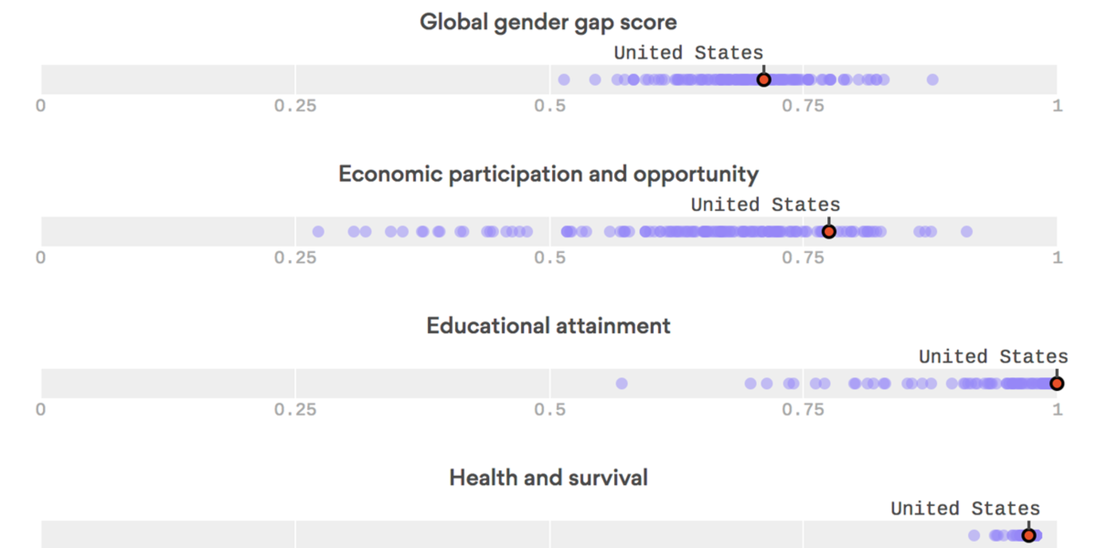Click "Economic participation and opportunity" title
Image resolution: width=1097 pixels, height=548 pixels.
[x=548, y=174]
